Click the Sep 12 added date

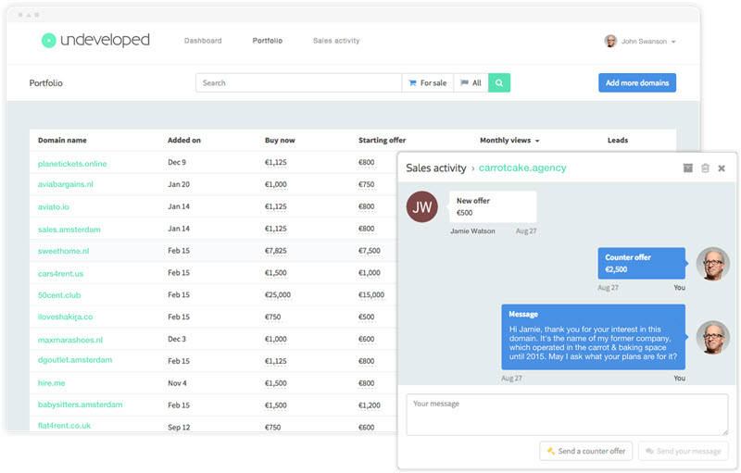coord(179,428)
